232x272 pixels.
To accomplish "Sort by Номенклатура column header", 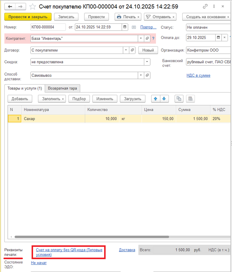I will pyautogui.click(x=53, y=110).
